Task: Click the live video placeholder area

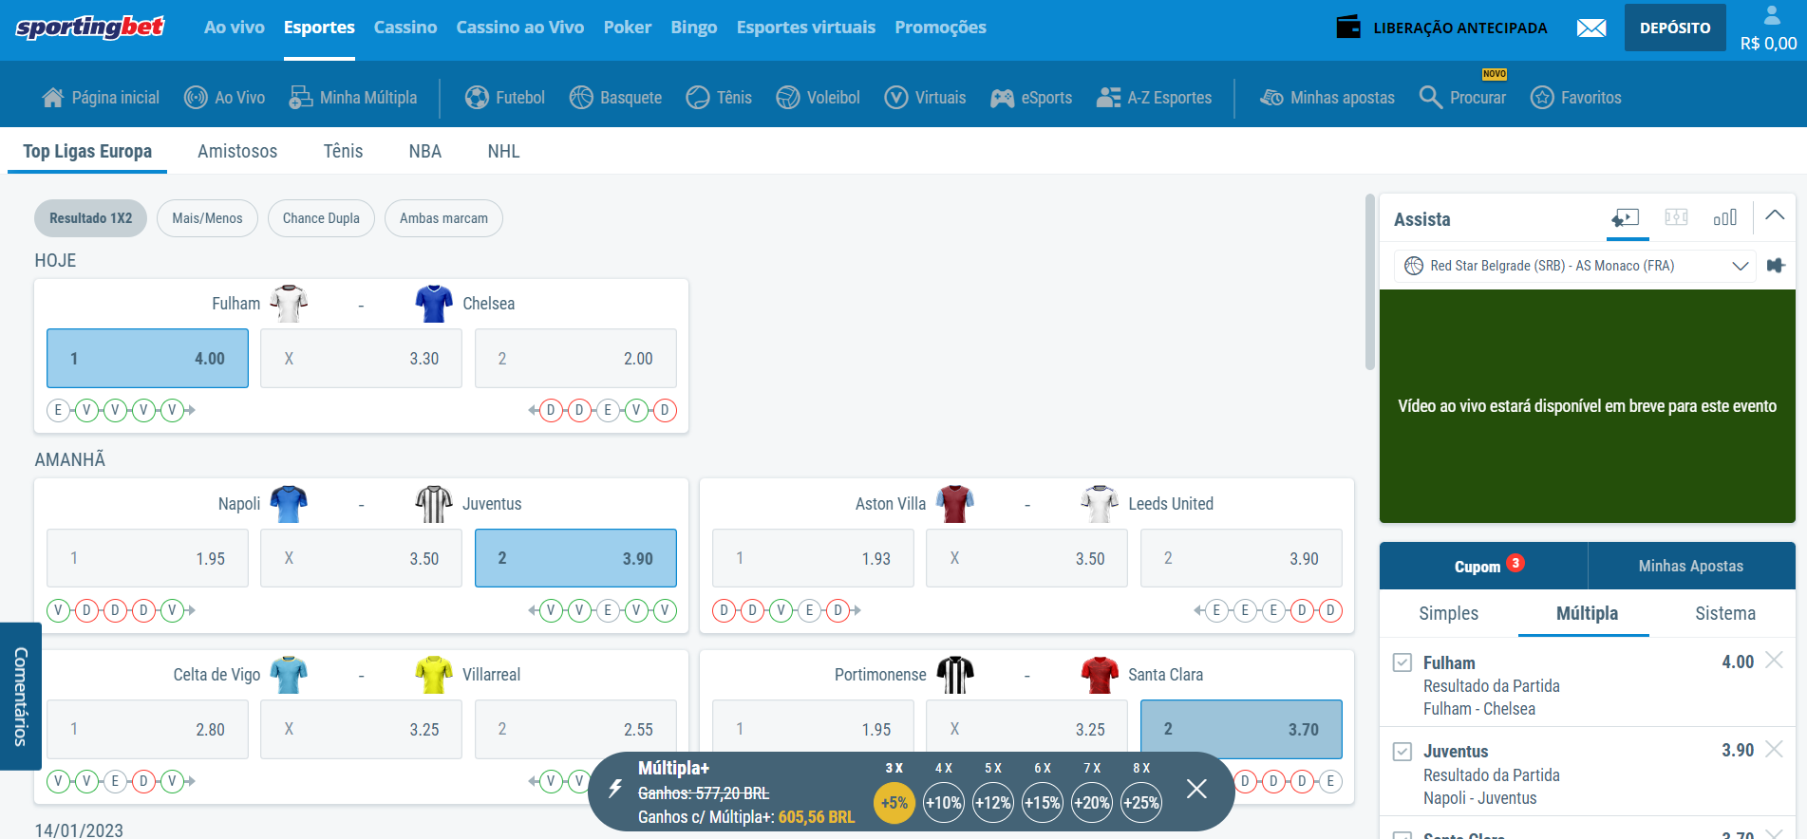Action: click(x=1587, y=406)
